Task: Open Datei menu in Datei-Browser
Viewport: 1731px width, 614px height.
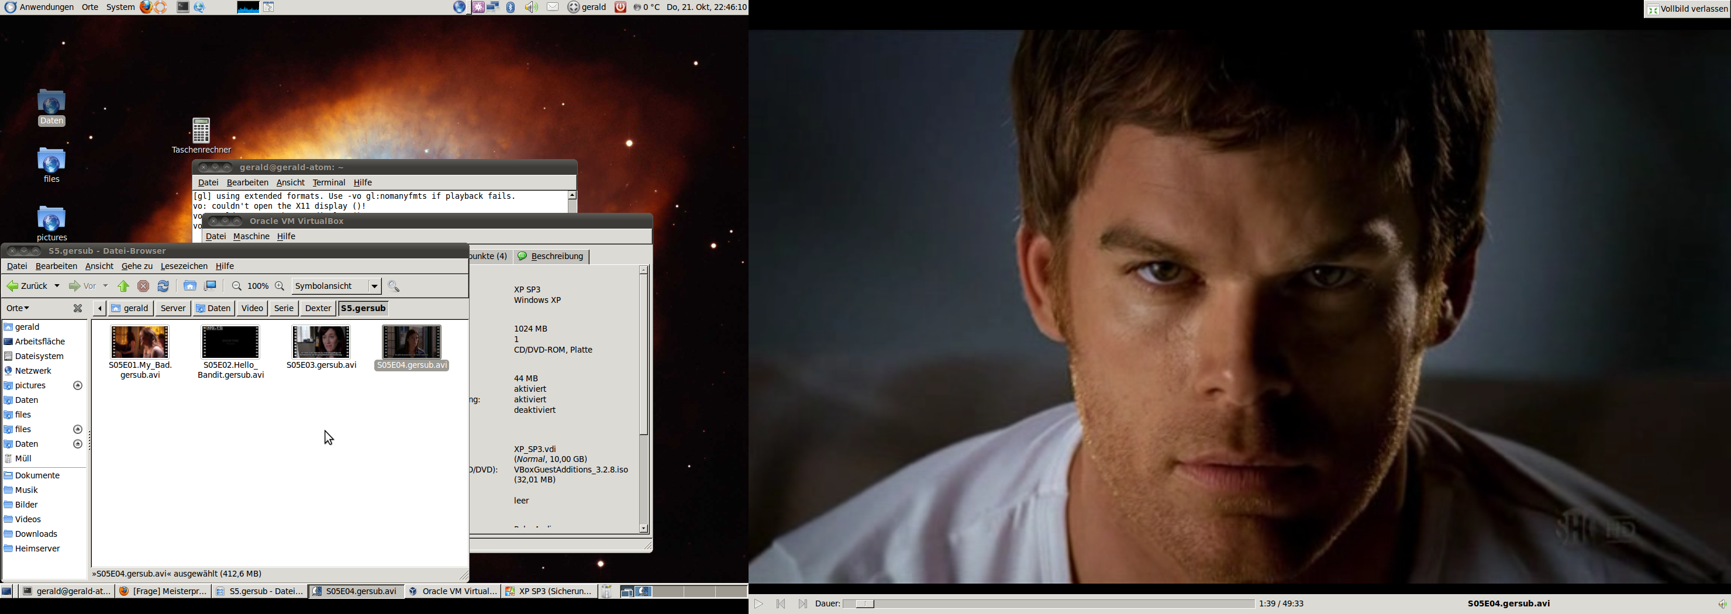Action: 17,267
